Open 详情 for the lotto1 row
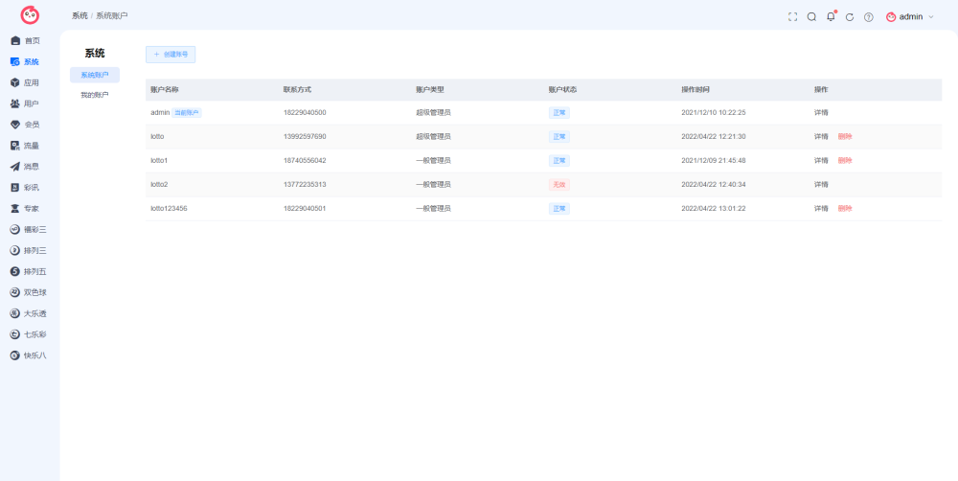Viewport: 958px width, 481px height. click(821, 160)
